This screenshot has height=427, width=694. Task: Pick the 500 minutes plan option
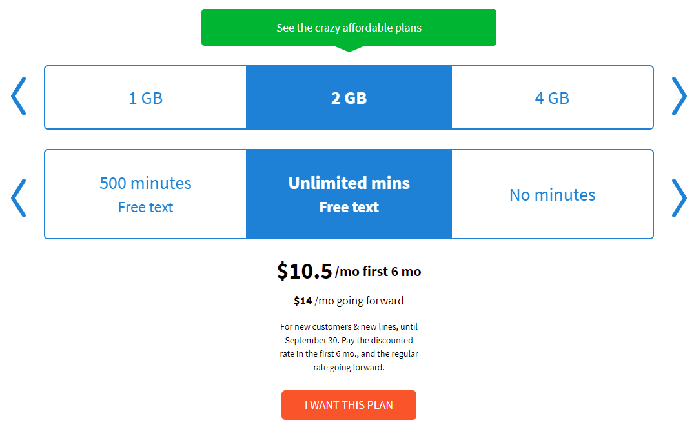click(145, 183)
